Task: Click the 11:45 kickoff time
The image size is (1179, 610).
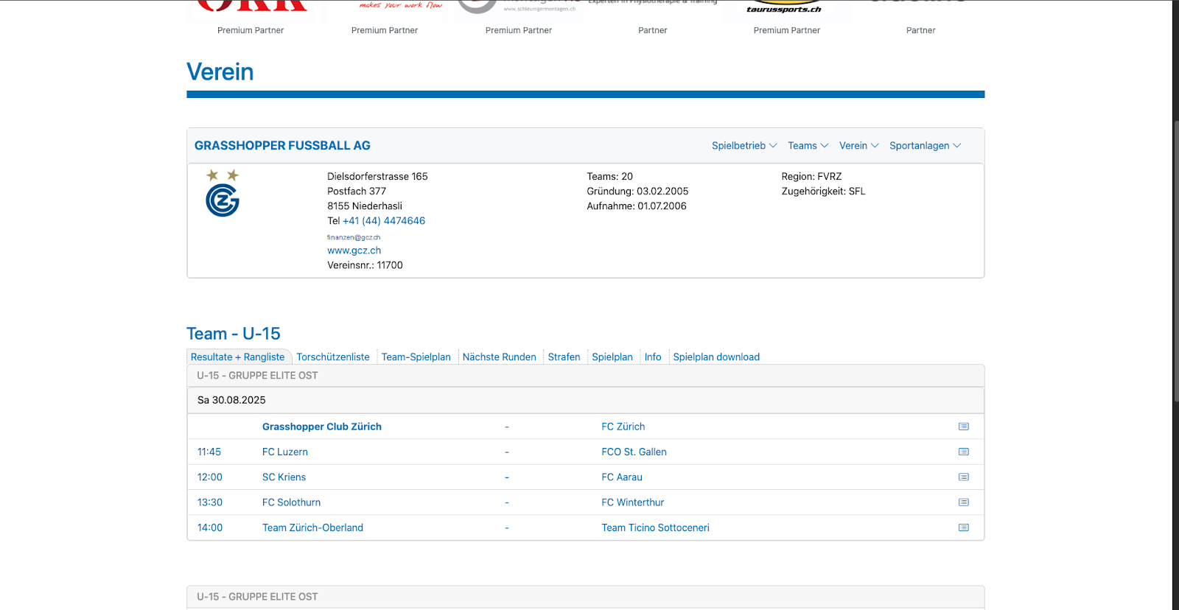Action: (x=209, y=452)
